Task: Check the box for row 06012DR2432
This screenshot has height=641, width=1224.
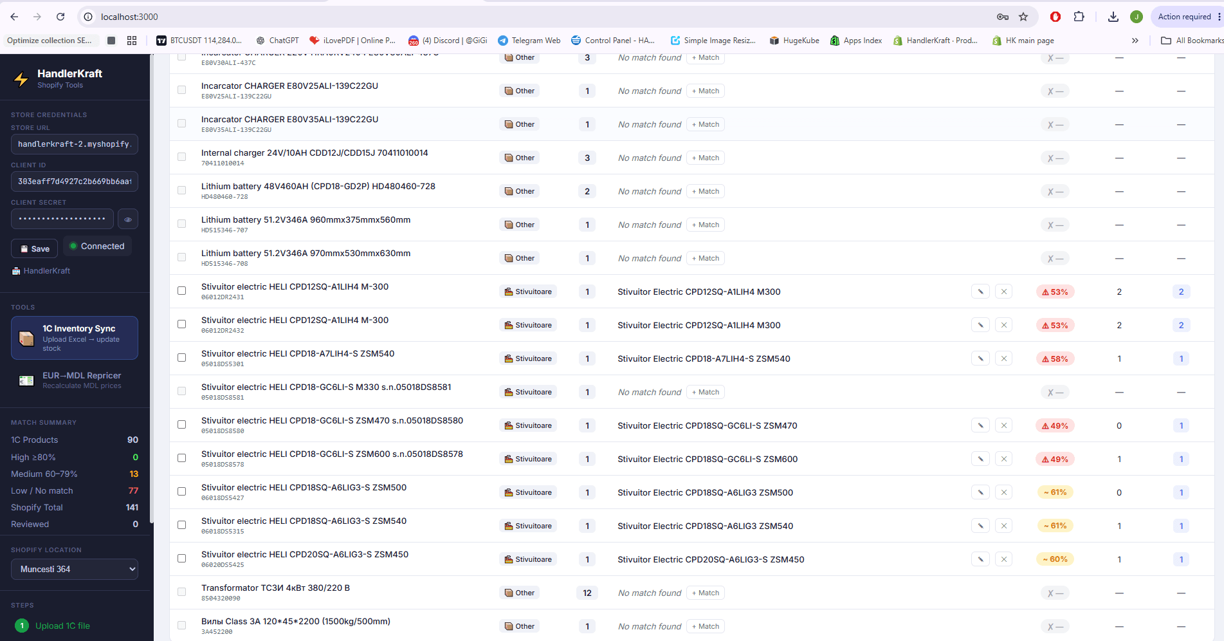Action: [182, 324]
